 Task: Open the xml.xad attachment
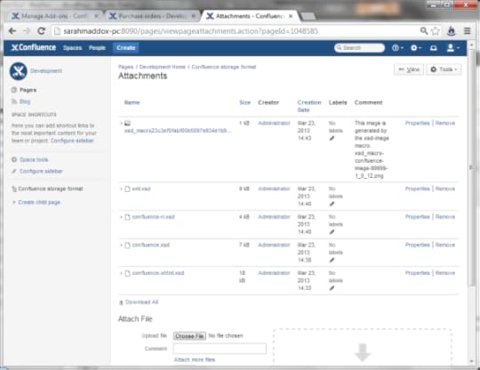141,189
